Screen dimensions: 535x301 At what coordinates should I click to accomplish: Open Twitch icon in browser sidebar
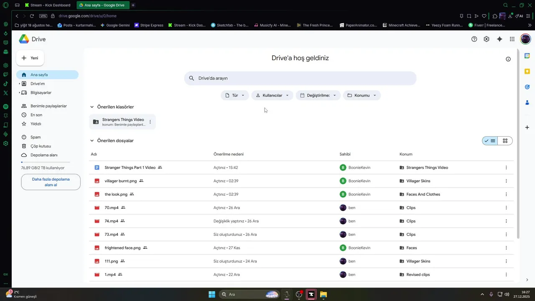coord(5,74)
